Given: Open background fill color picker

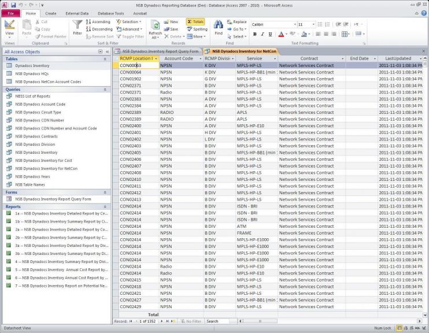Looking at the screenshot, I should point(304,34).
